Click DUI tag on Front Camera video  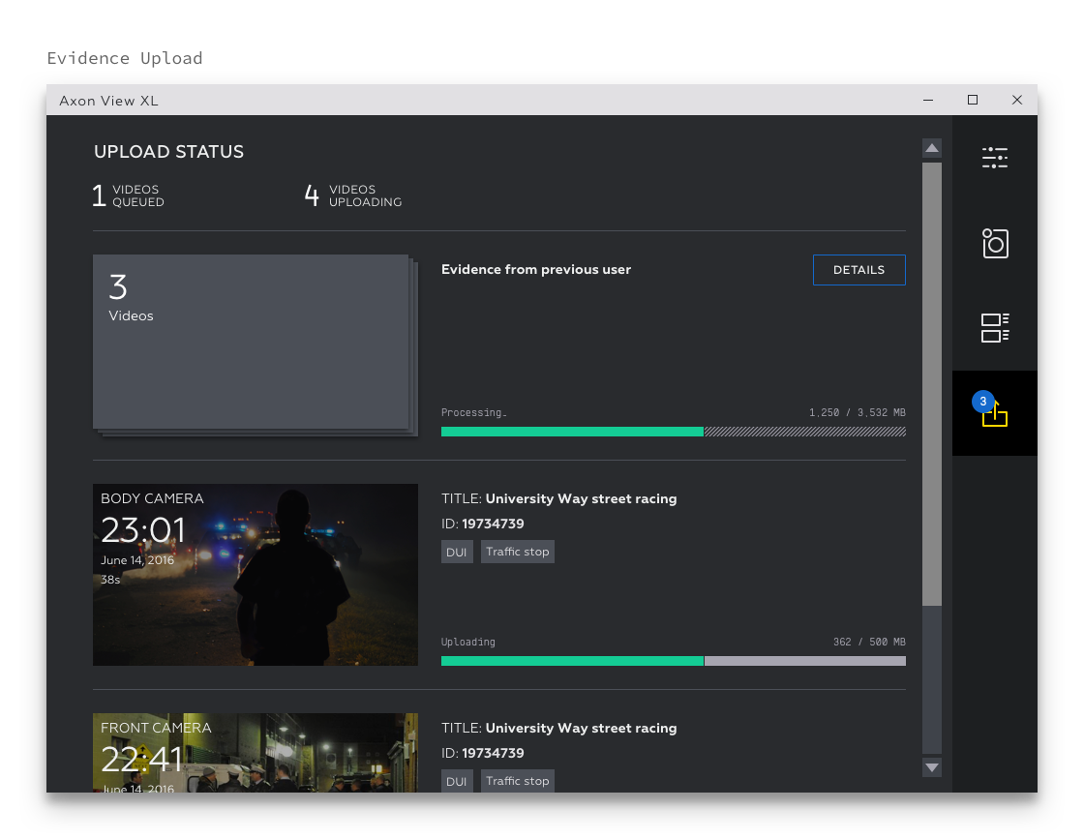456,781
